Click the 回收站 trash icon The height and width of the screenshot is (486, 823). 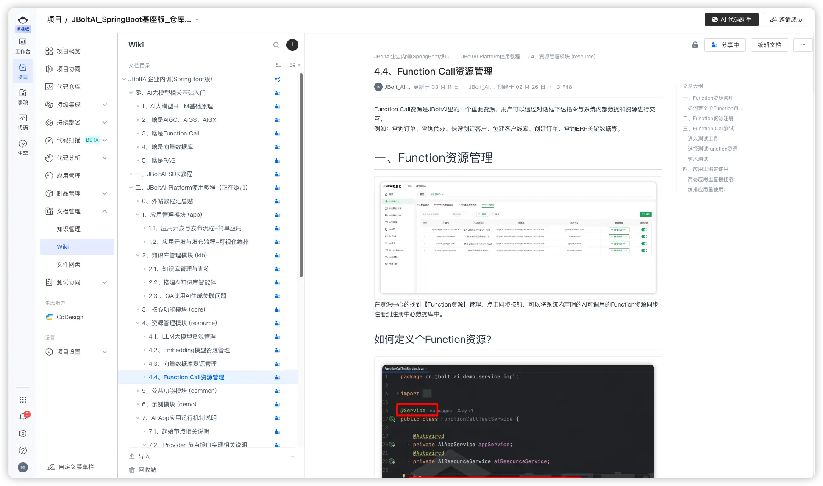[x=132, y=470]
